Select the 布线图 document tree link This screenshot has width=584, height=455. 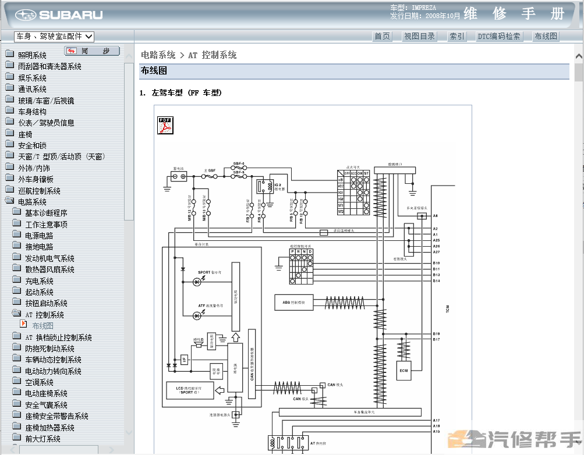point(43,326)
